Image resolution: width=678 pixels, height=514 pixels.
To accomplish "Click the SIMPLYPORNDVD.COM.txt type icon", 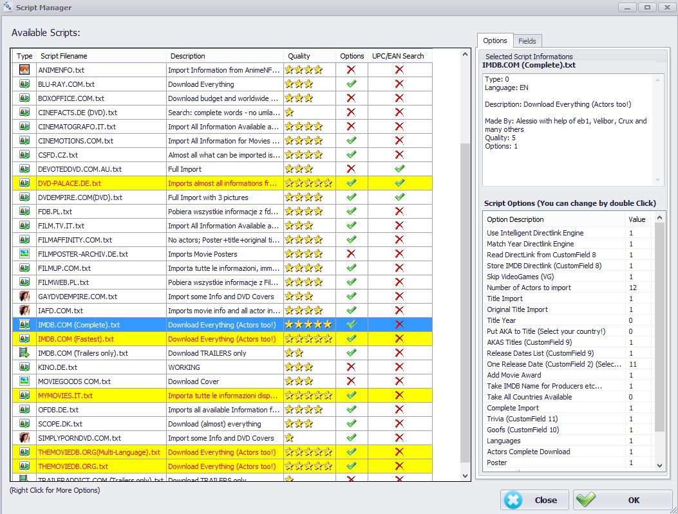I will [x=24, y=437].
